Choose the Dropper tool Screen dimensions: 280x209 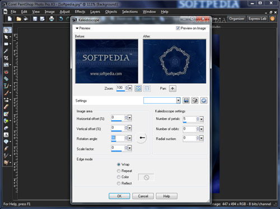click(6, 51)
